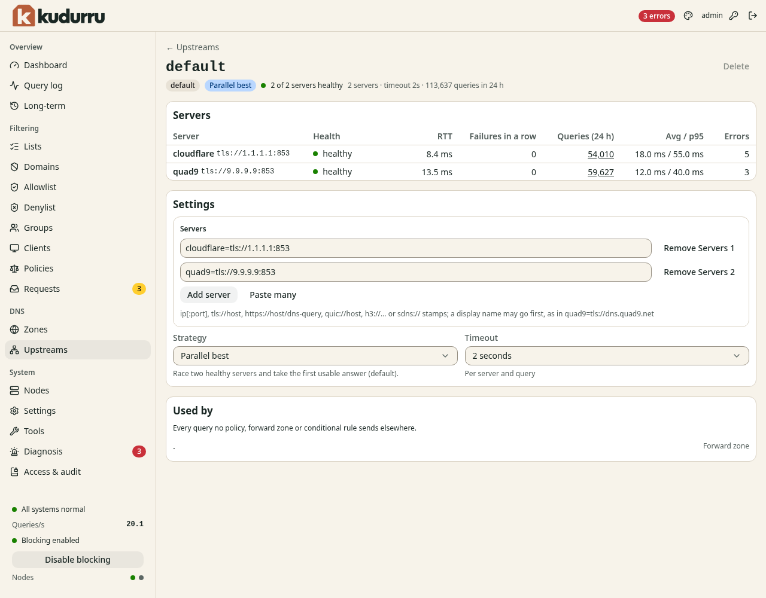Delete the default upstream
The image size is (766, 598).
[736, 66]
